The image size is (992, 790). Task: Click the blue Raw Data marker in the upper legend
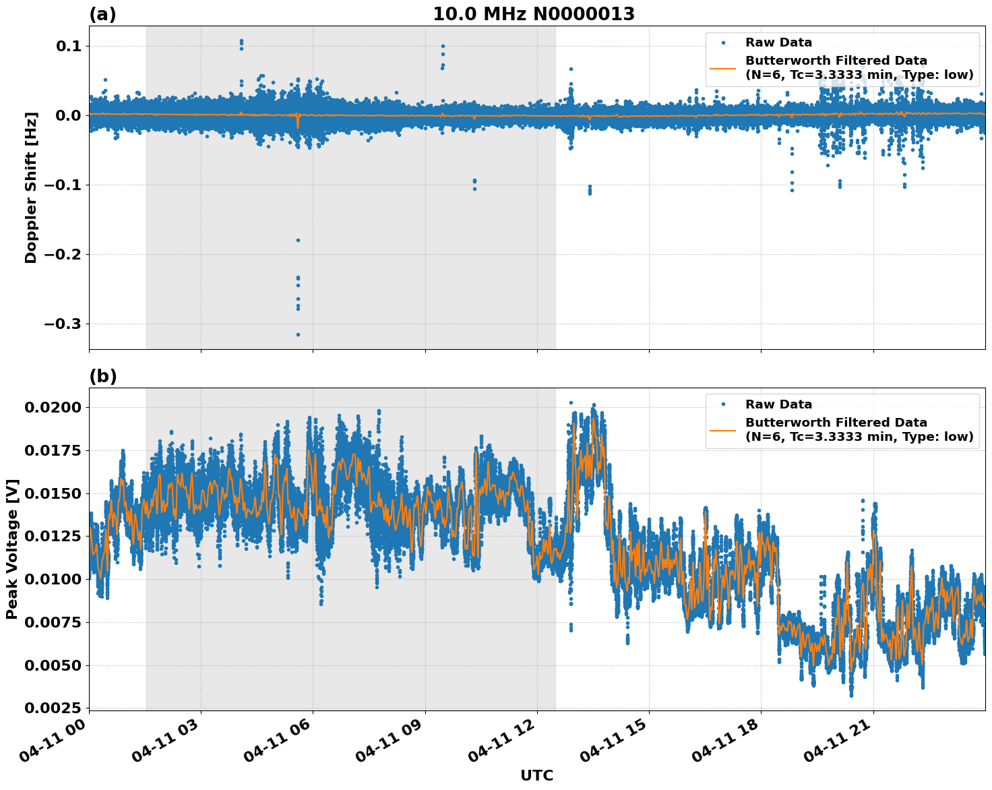click(722, 41)
